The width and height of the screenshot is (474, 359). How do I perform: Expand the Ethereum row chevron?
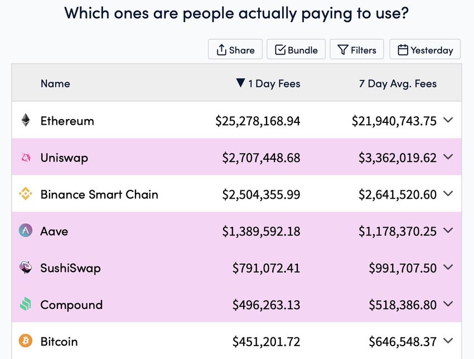tap(448, 120)
